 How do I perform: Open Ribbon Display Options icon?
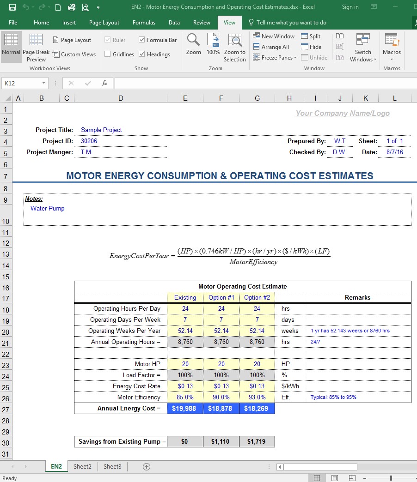374,7
